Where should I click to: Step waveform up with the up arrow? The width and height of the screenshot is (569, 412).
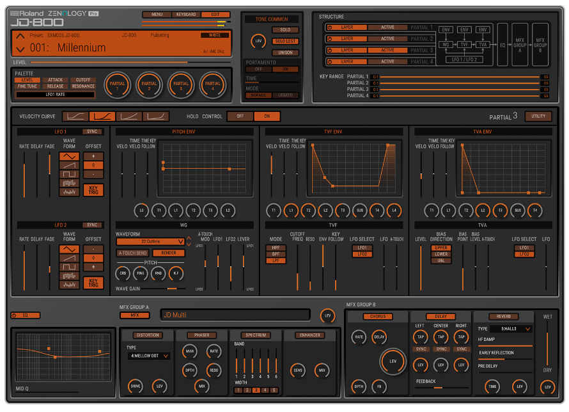tap(189, 239)
